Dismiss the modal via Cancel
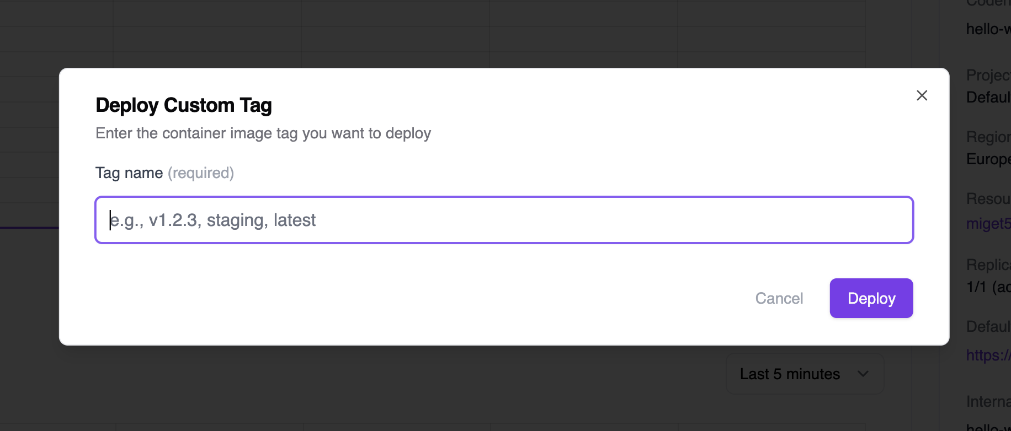 779,298
